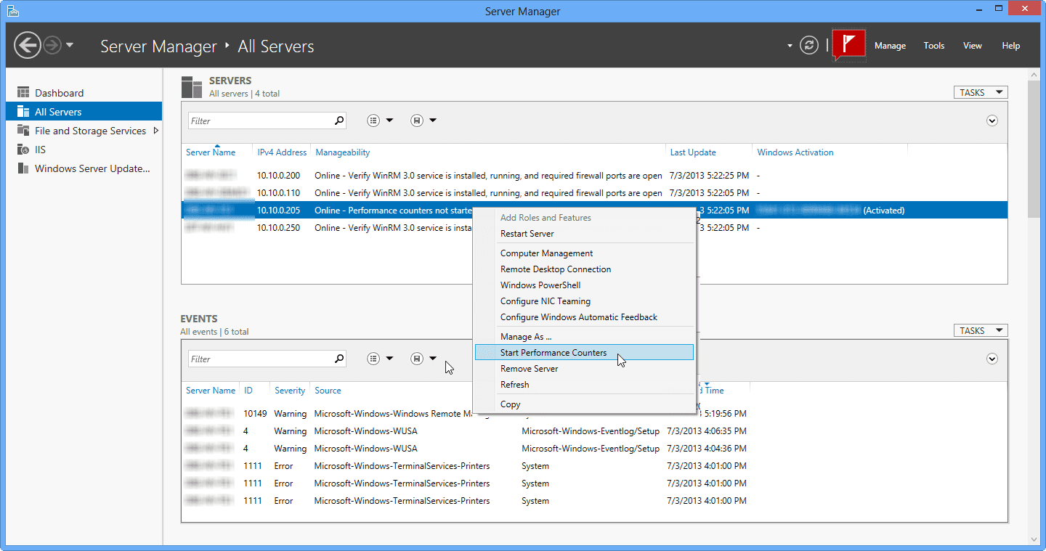This screenshot has height=551, width=1046.
Task: Click the main vertical scrollbar thumb
Action: 1034,149
